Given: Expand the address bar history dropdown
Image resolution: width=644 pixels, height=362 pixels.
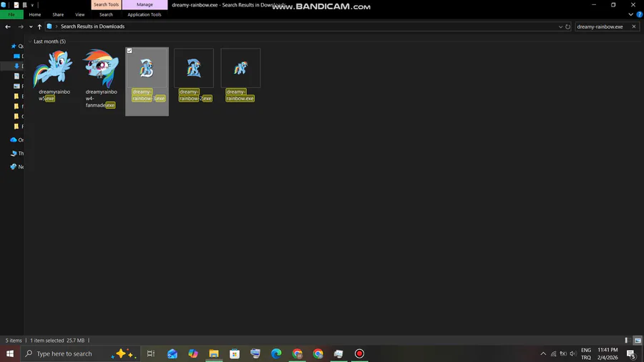Looking at the screenshot, I should tap(560, 26).
